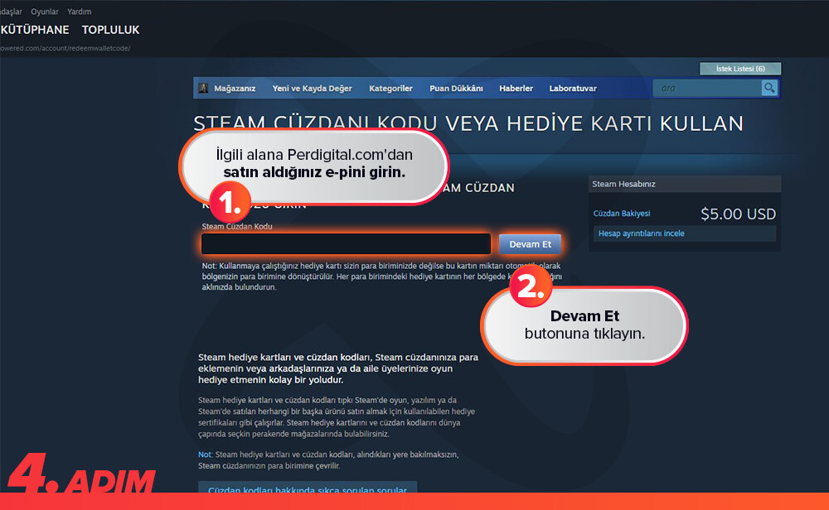The height and width of the screenshot is (510, 829).
Task: Open İstek Listesi (6) wishlist button
Action: (739, 69)
